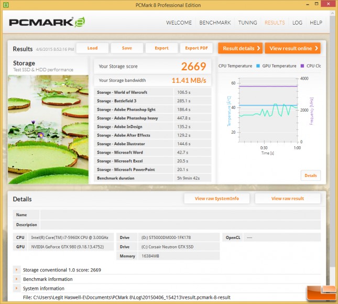Viewport: 338px width, 304px height.
Task: Select the Storage - Battlefield 3 row
Action: pos(152,101)
